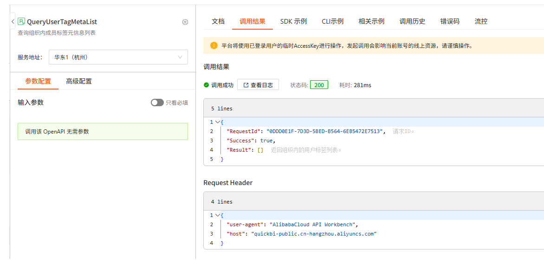Click the external link icon on 查看日志
Screen dimensions: 544x262
[246, 85]
